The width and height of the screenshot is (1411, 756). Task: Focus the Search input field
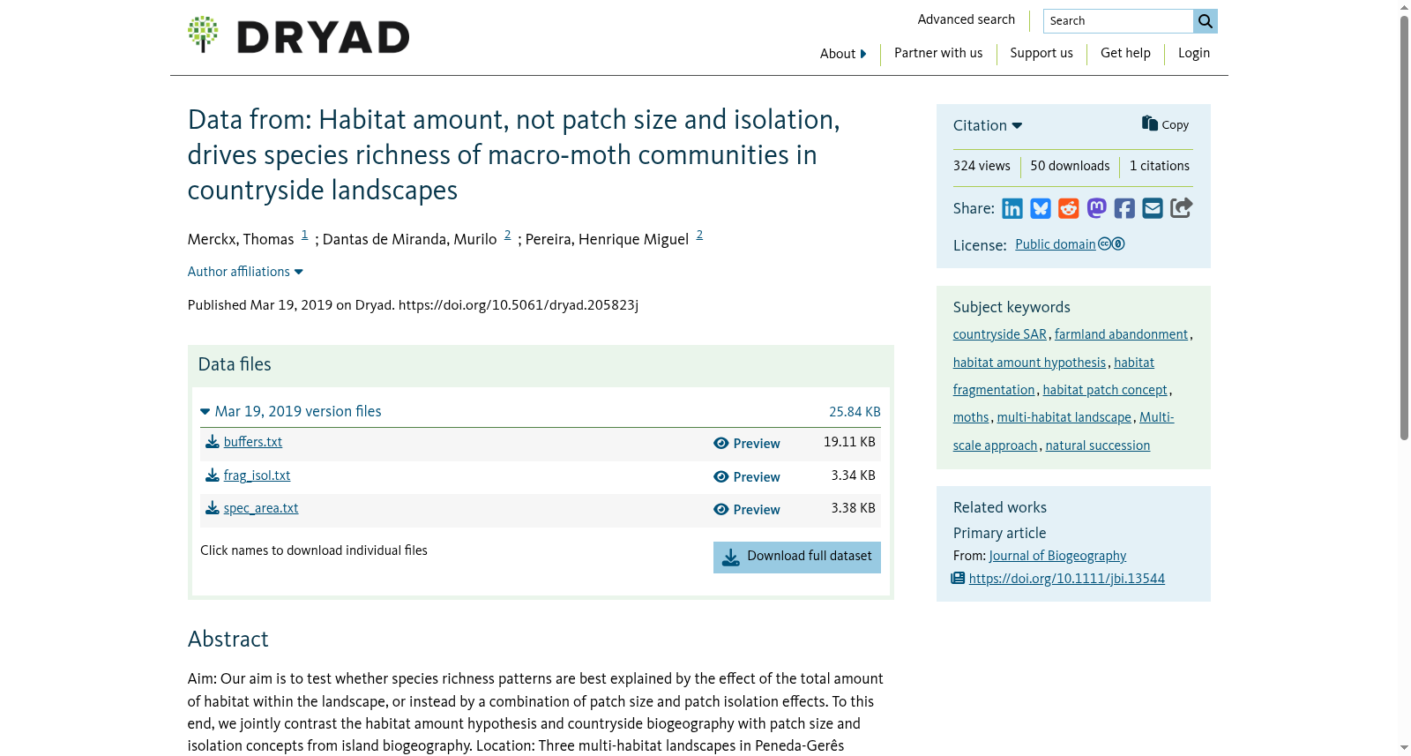(1118, 21)
